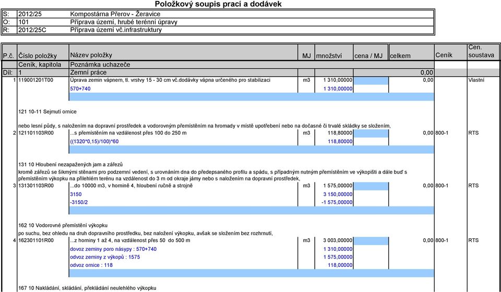Click the blue note bar under item 131301103R00
This screenshot has width=501, height=292.
(x=252, y=210)
